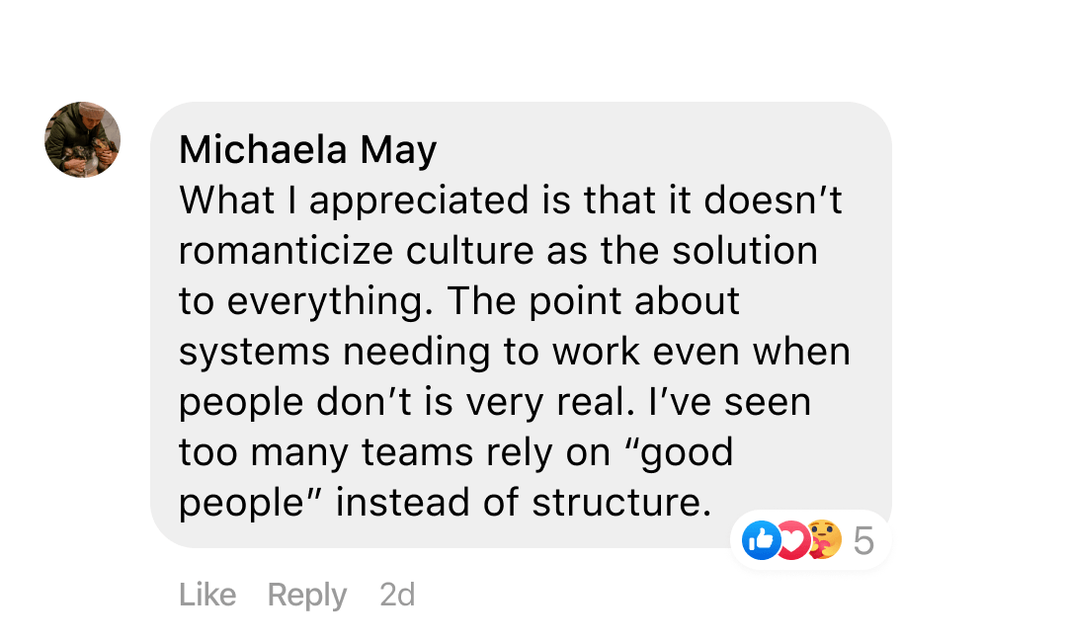This screenshot has height=641, width=1067.
Task: Like Michaela May's comment
Action: [207, 595]
